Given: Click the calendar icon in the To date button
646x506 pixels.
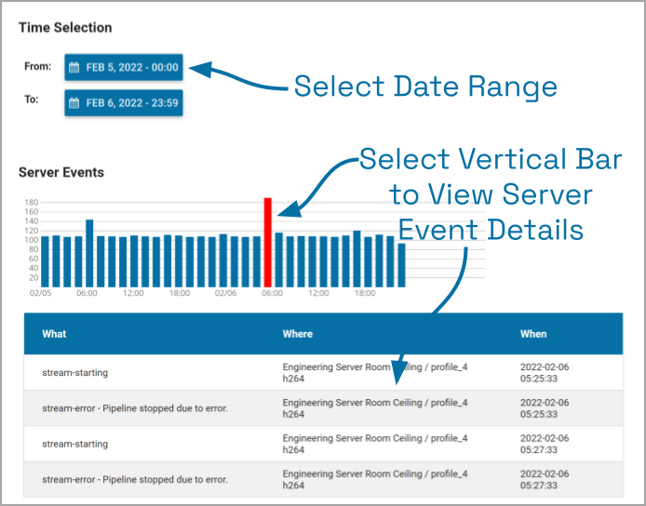Looking at the screenshot, I should click(x=74, y=102).
